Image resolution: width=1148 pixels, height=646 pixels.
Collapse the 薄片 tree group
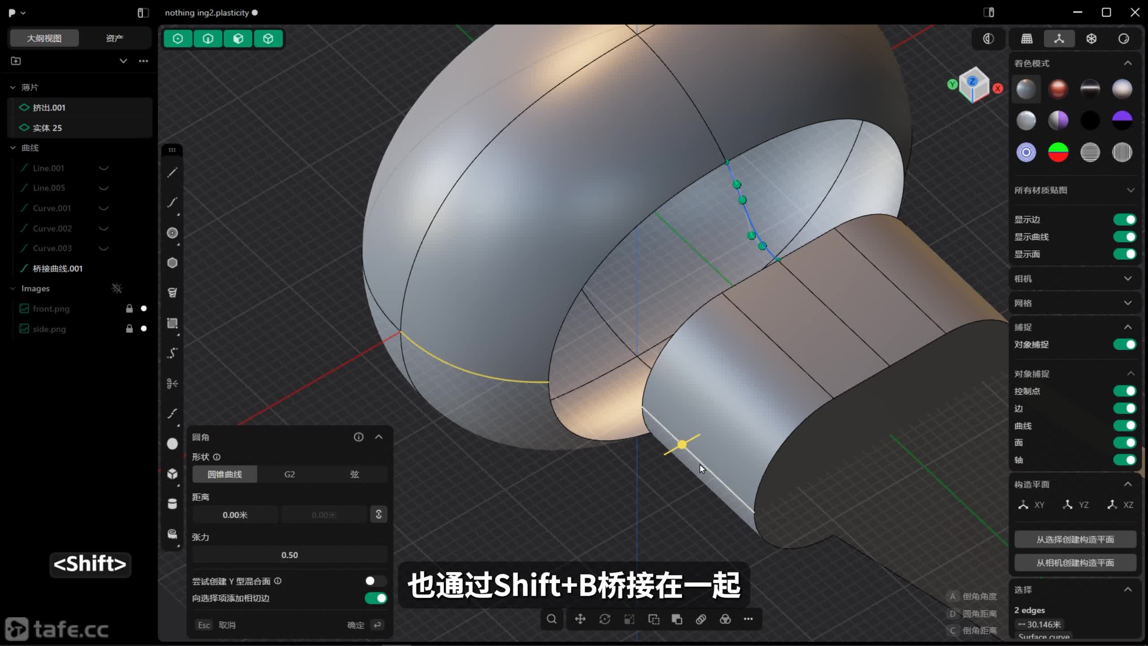click(13, 87)
